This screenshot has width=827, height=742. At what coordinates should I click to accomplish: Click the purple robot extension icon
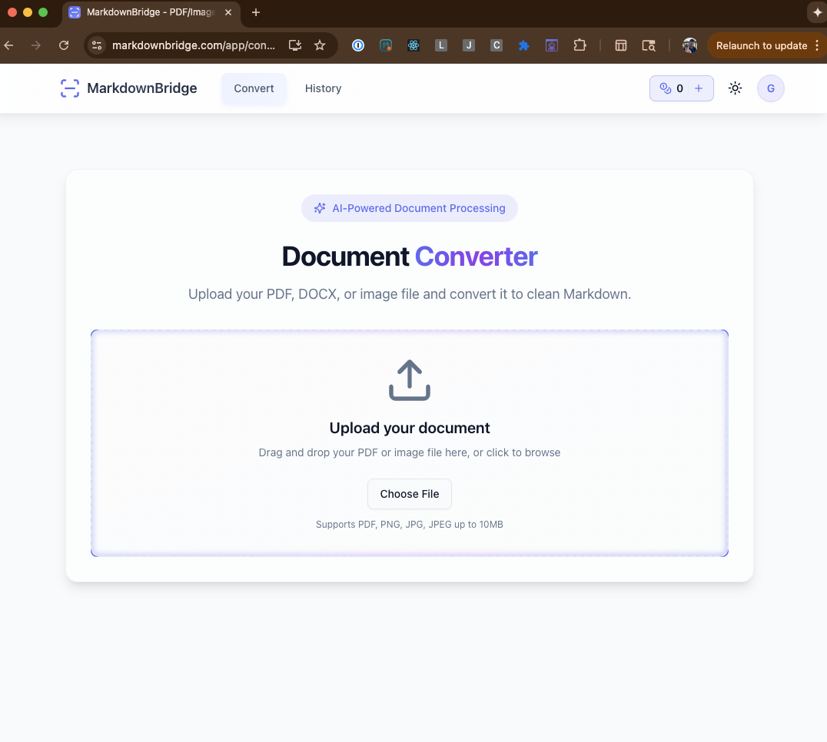click(552, 46)
